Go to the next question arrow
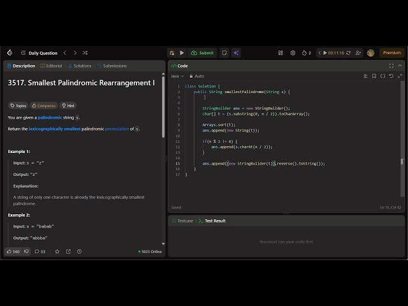The image size is (408, 306). (x=75, y=53)
